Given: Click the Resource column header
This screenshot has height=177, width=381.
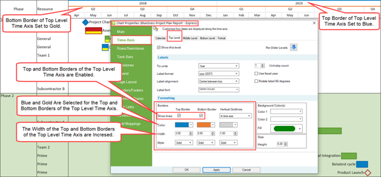Looking at the screenshot, I should tap(45, 9).
